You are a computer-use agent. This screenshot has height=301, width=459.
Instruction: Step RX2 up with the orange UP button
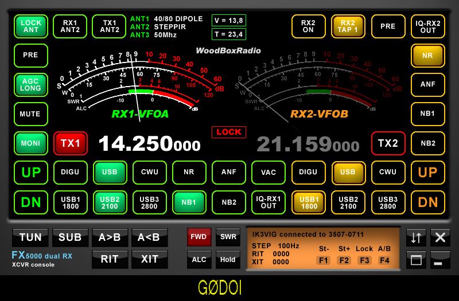pos(428,172)
